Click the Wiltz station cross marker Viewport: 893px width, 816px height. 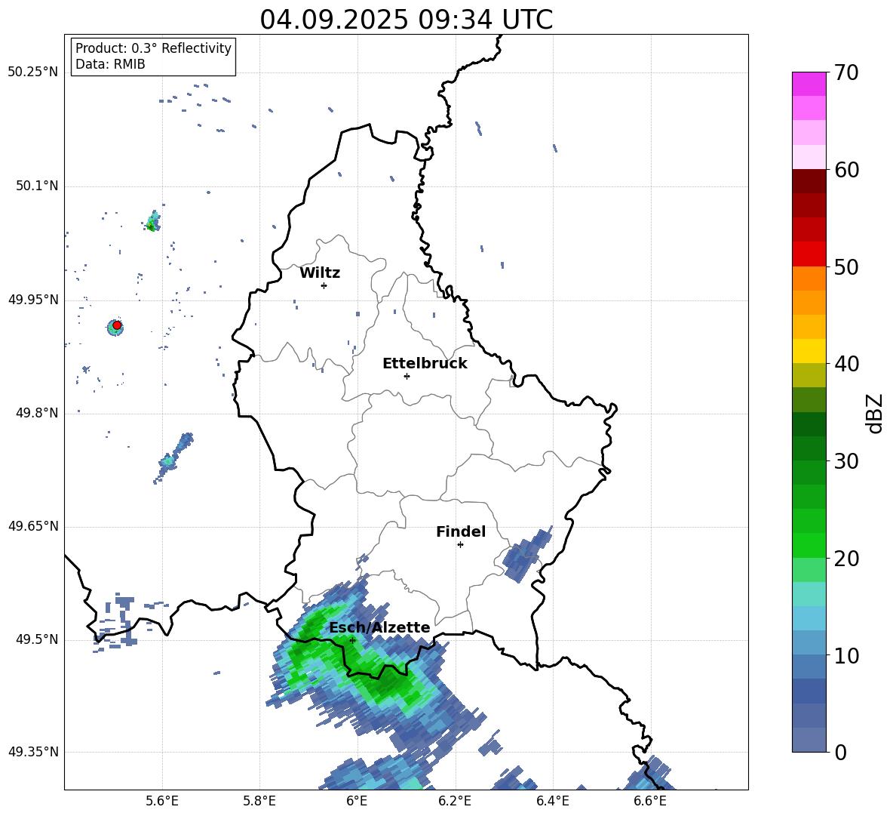[324, 285]
